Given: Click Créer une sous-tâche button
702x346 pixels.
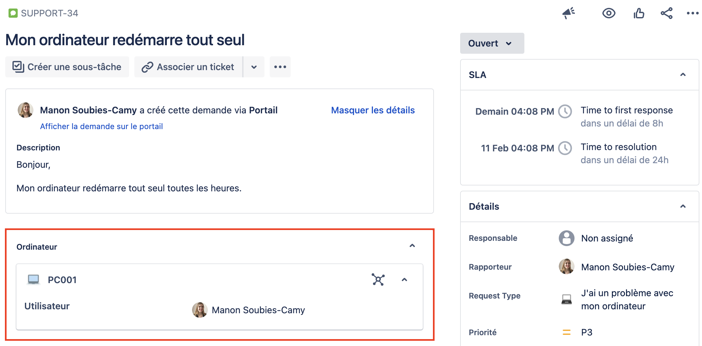Looking at the screenshot, I should pyautogui.click(x=67, y=67).
